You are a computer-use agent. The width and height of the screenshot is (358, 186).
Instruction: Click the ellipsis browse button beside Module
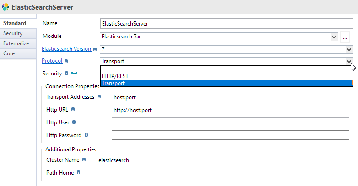coord(345,37)
